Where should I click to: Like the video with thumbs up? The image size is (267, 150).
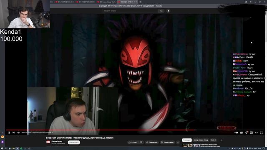tap(133, 142)
